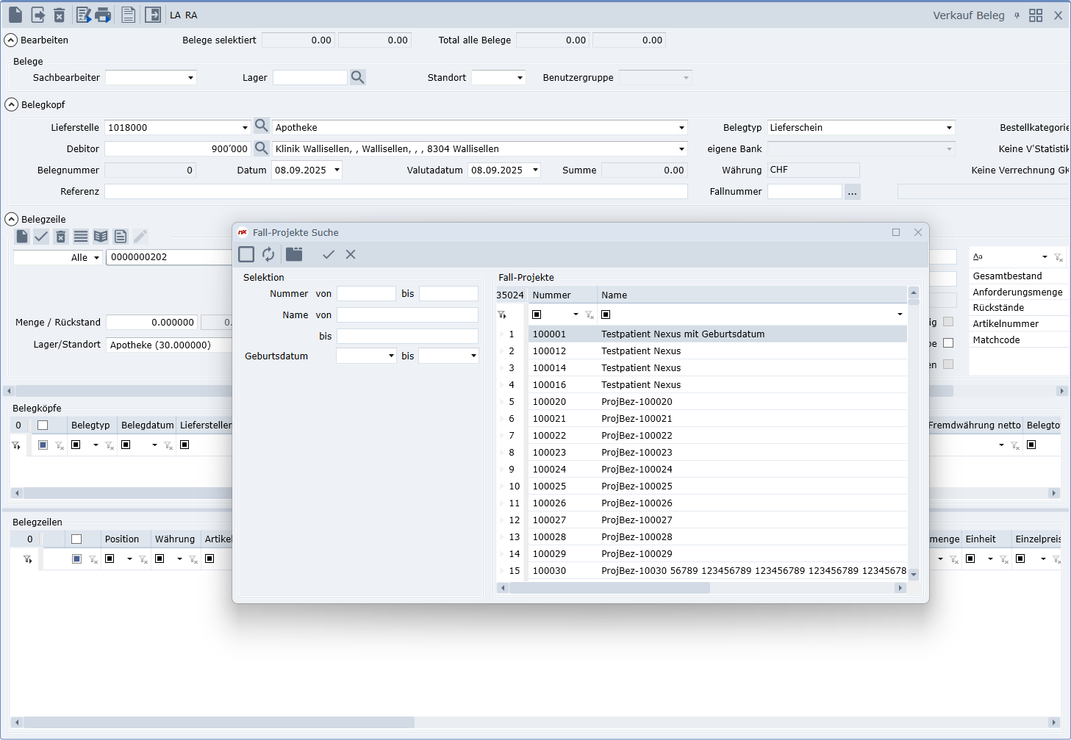The width and height of the screenshot is (1071, 740).
Task: Click the search icon next to Lieferstelle
Action: point(261,126)
